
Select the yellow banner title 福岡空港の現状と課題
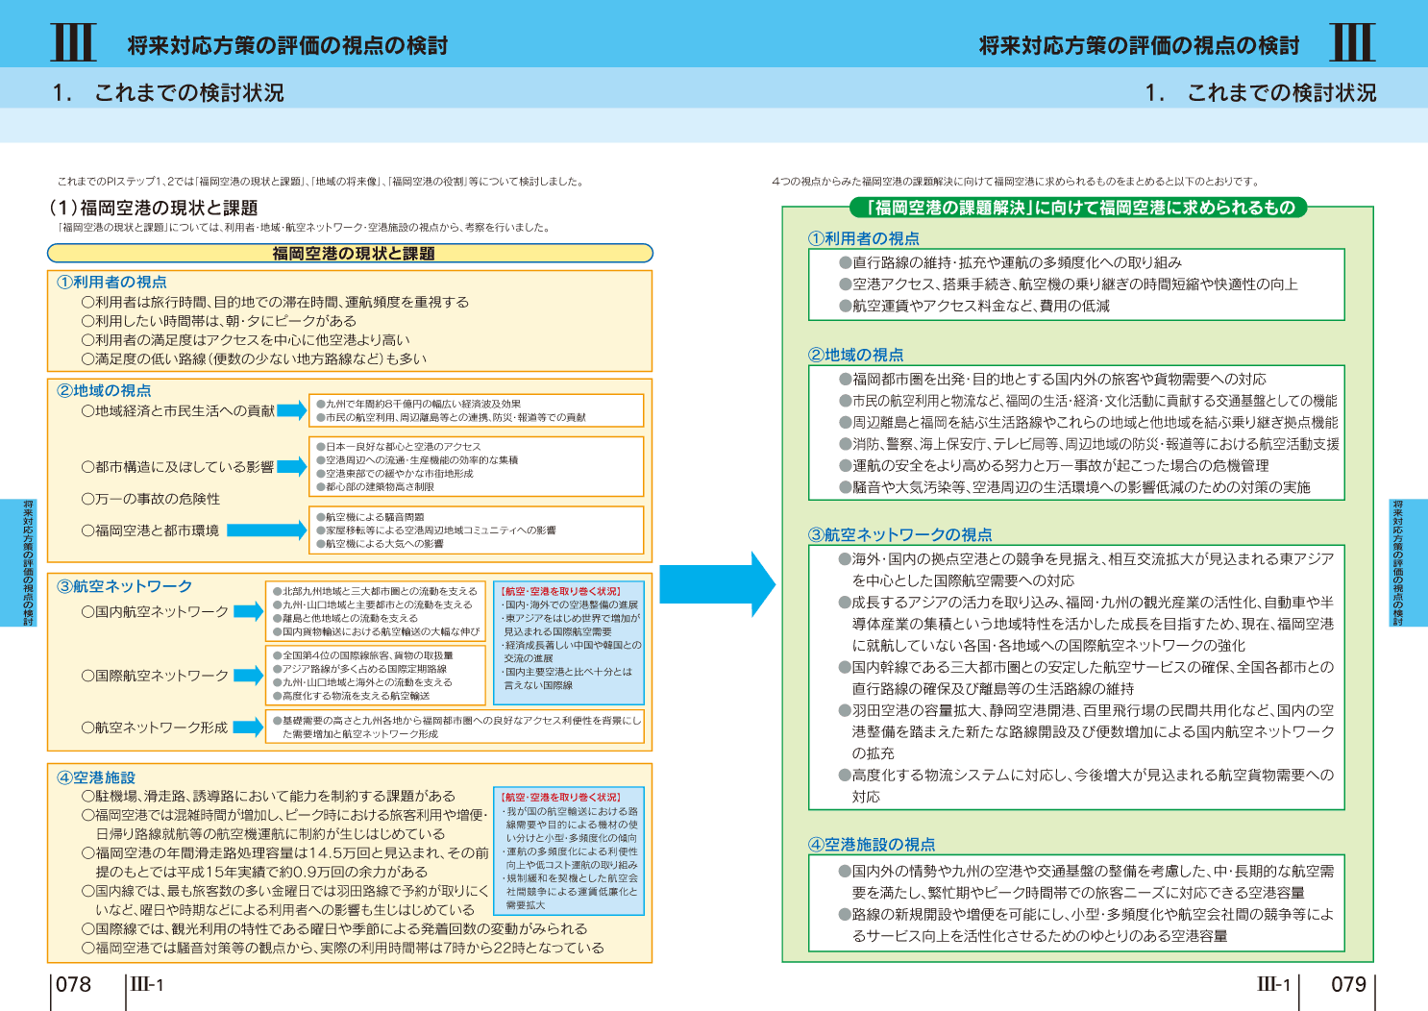353,254
